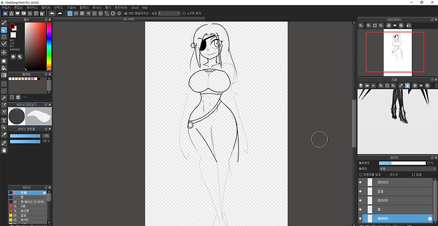Click the Navigator canvas thumbnail preview
The image size is (438, 226).
pos(397,53)
